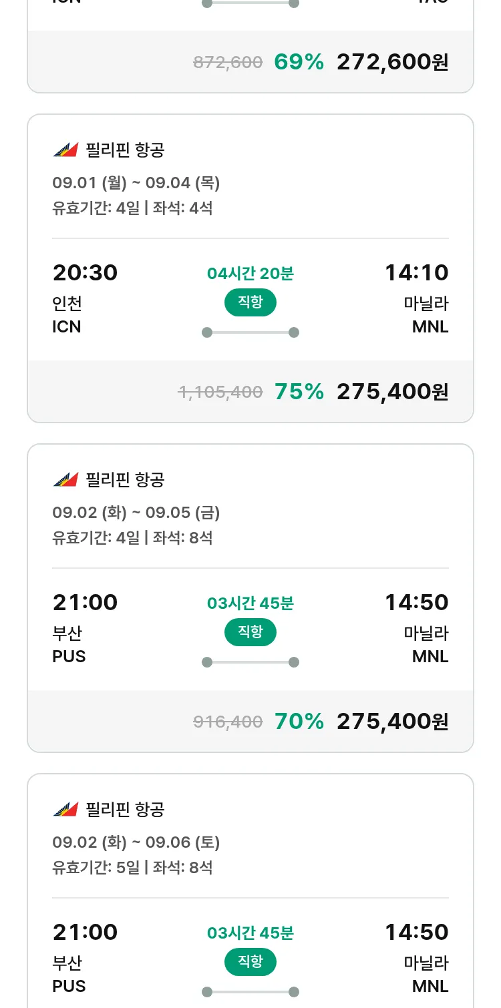Click Philippine Airlines logo on 09.01 flight
The height and width of the screenshot is (1008, 501).
coord(65,150)
